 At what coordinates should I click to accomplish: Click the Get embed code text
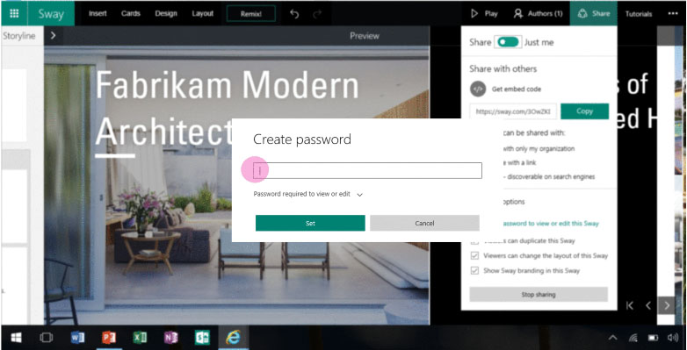pyautogui.click(x=516, y=89)
